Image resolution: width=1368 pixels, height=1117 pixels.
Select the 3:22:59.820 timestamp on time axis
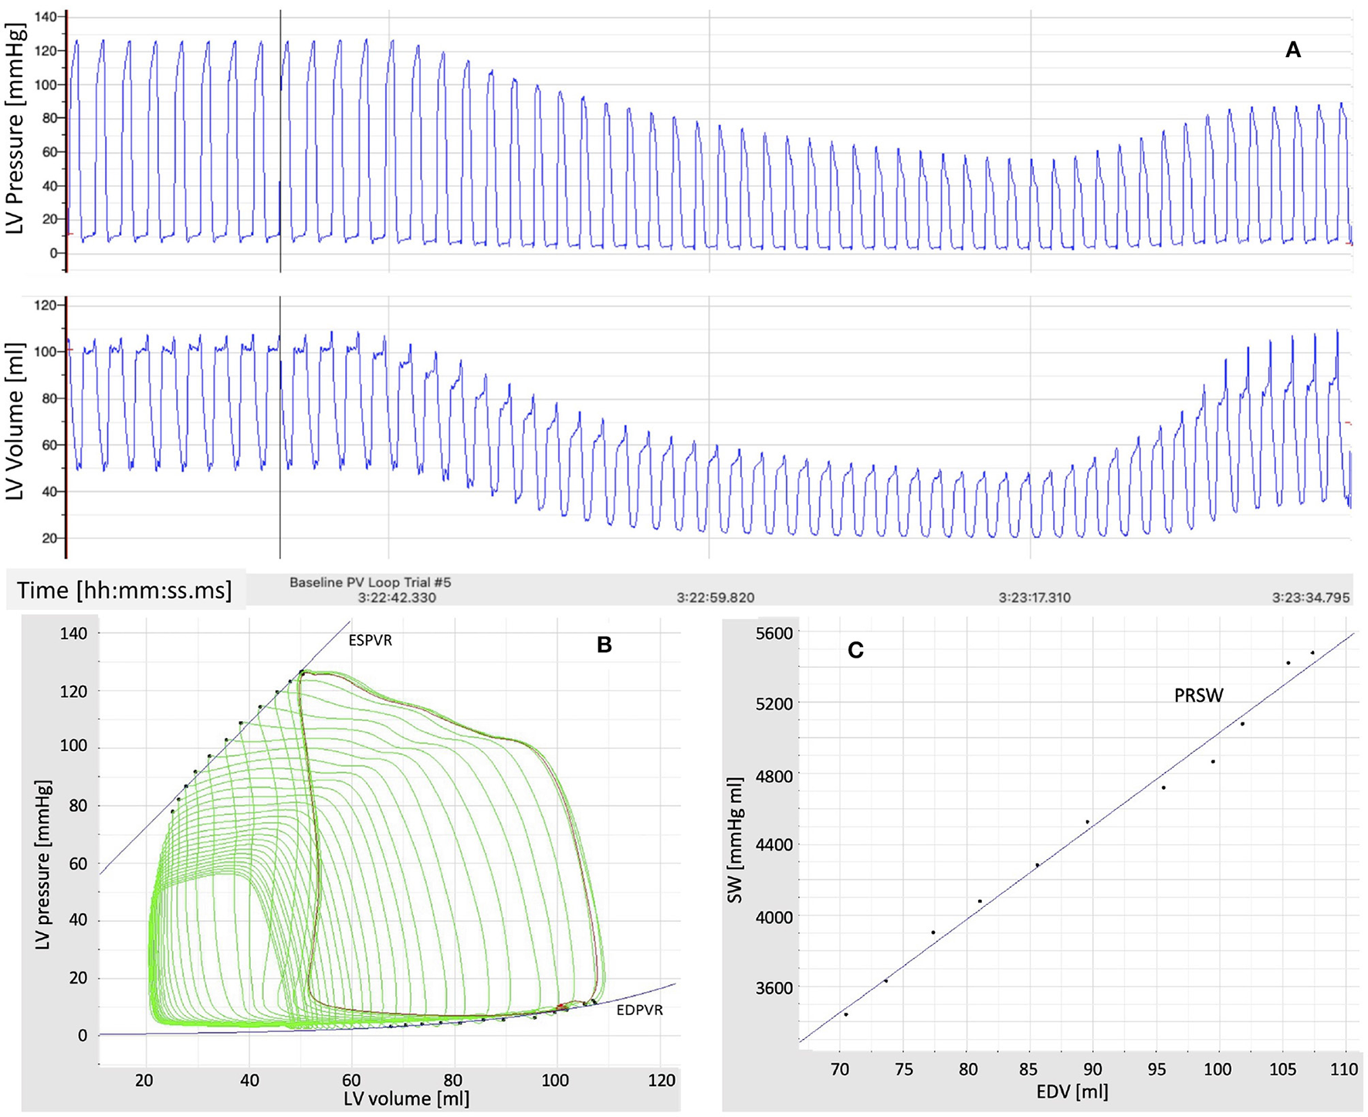[x=716, y=598]
